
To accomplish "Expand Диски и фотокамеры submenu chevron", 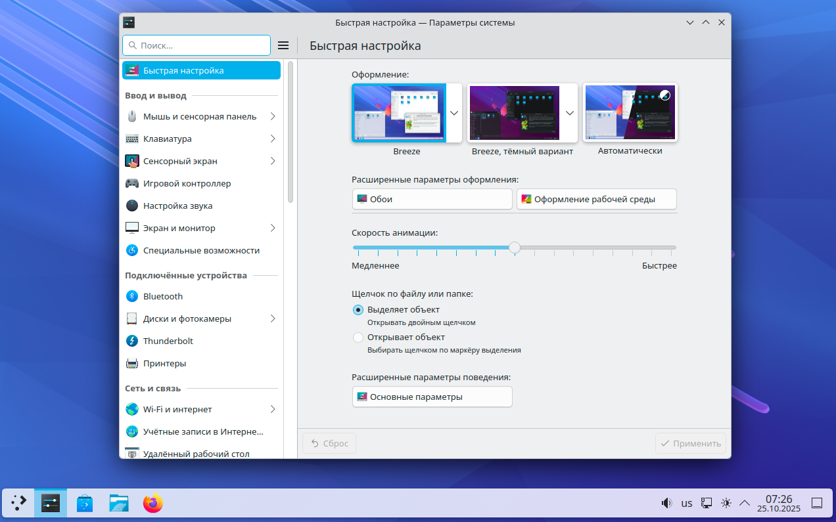I will pyautogui.click(x=272, y=318).
